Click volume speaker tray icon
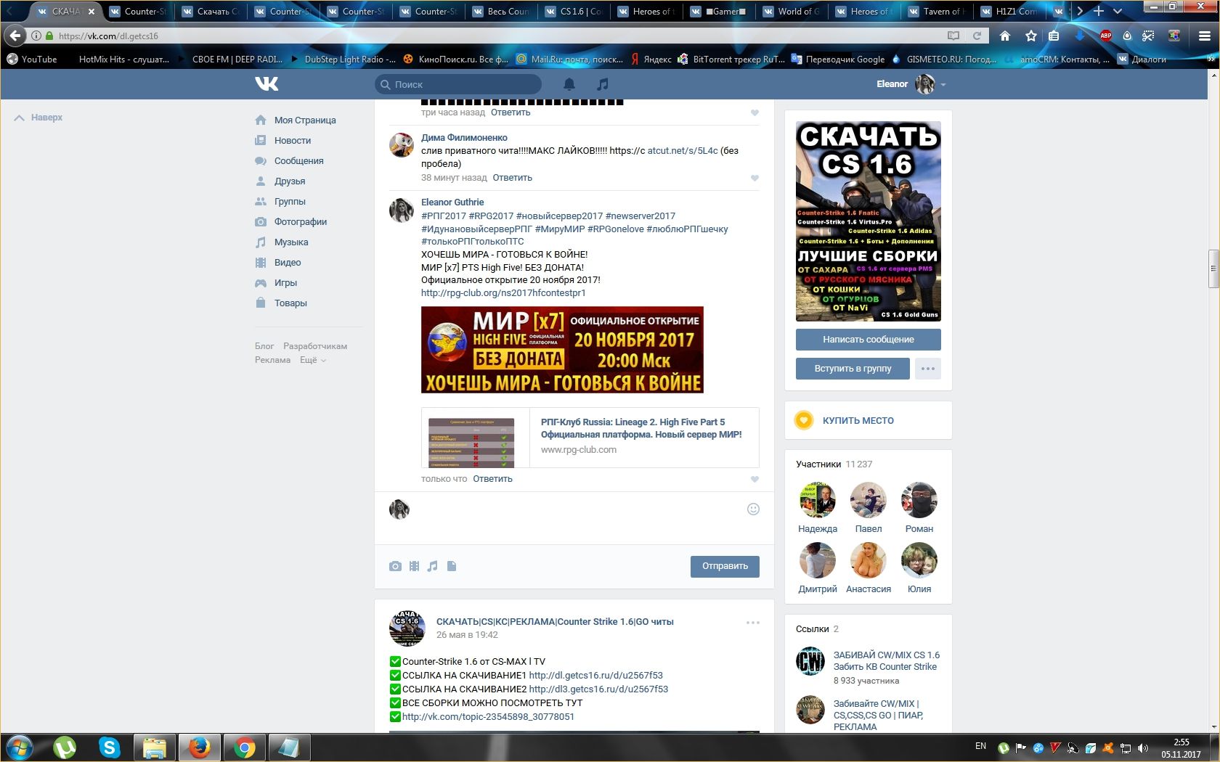 pos(1142,747)
